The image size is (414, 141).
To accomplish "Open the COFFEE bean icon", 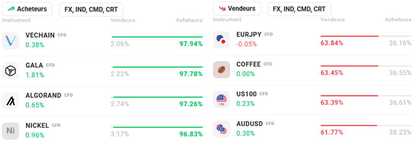I will [222, 70].
